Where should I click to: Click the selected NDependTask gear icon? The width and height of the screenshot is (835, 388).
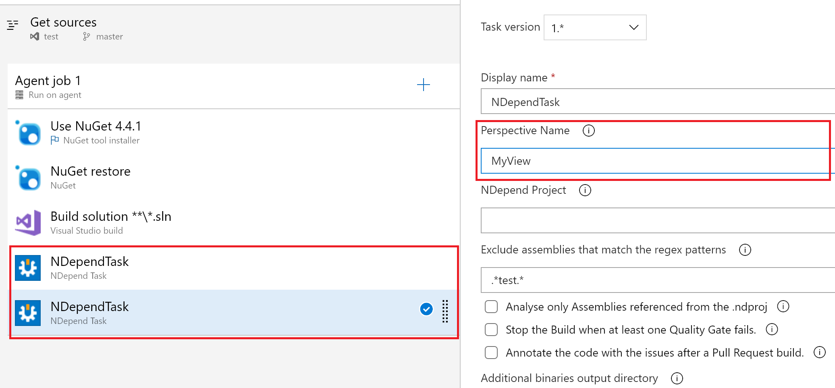point(28,313)
